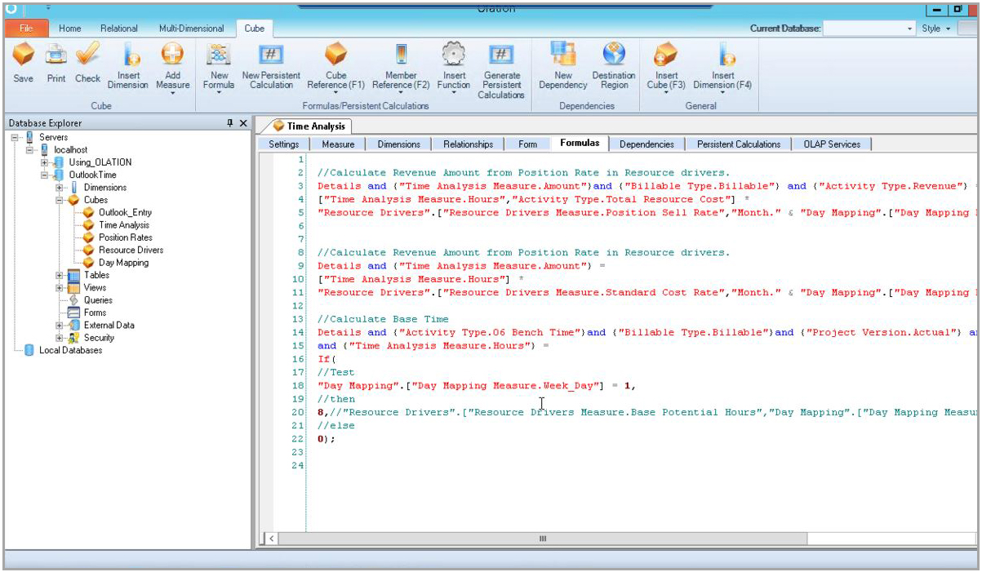
Task: Open the Insert Dimension (F4) dropdown
Action: pyautogui.click(x=722, y=92)
